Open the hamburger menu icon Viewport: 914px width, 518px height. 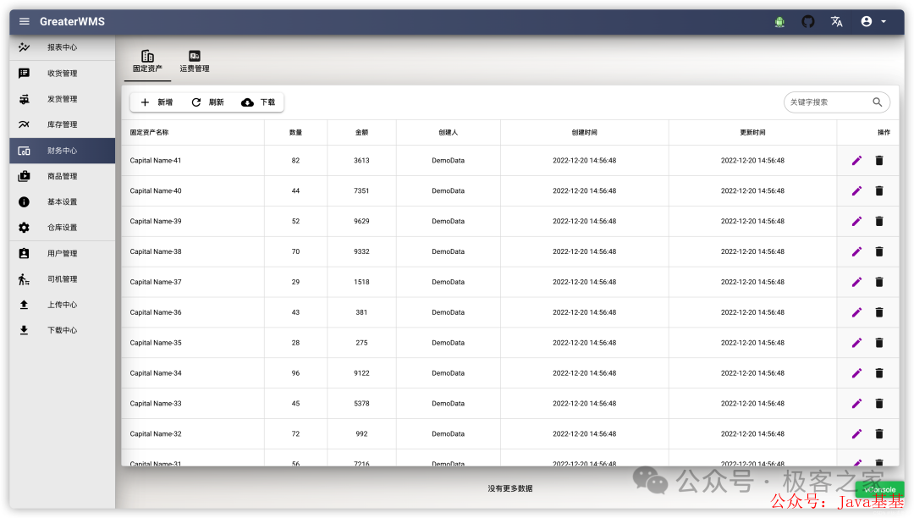24,21
